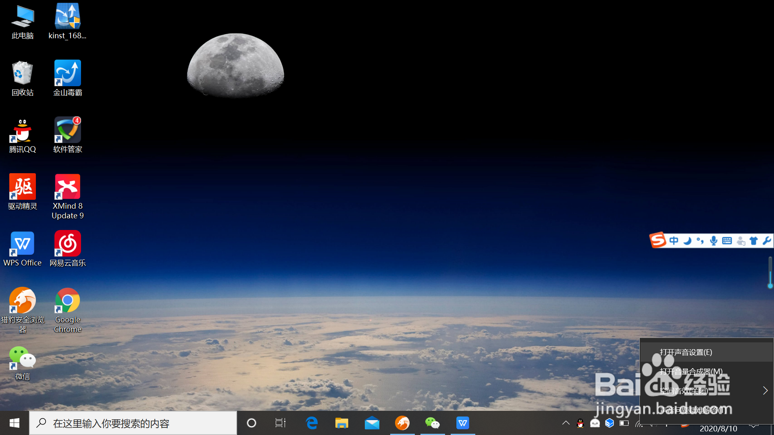This screenshot has width=774, height=435.
Task: Click the blue cube tray icon
Action: point(610,423)
